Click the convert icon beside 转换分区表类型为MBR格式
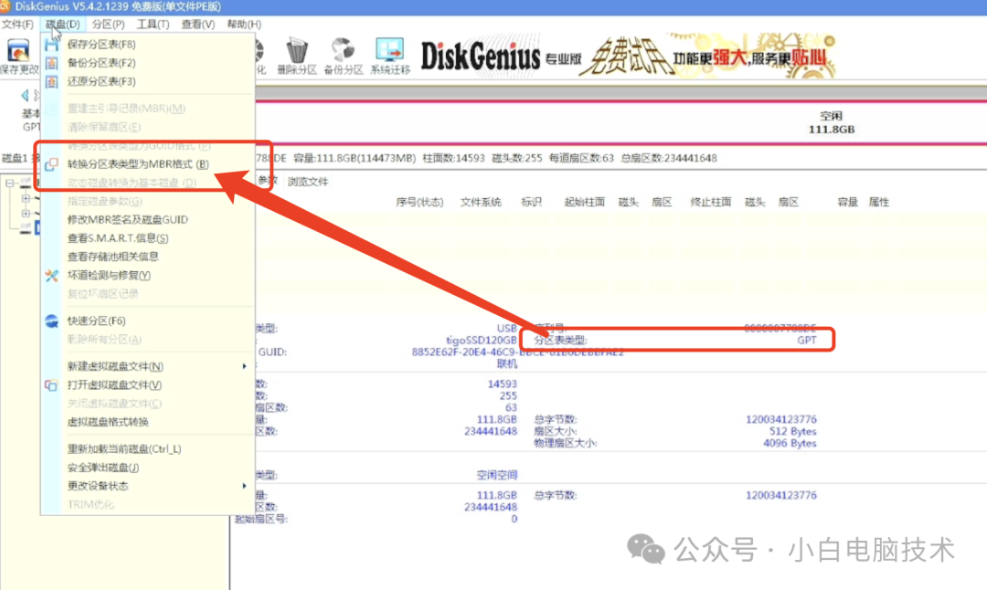This screenshot has height=590, width=987. (51, 164)
